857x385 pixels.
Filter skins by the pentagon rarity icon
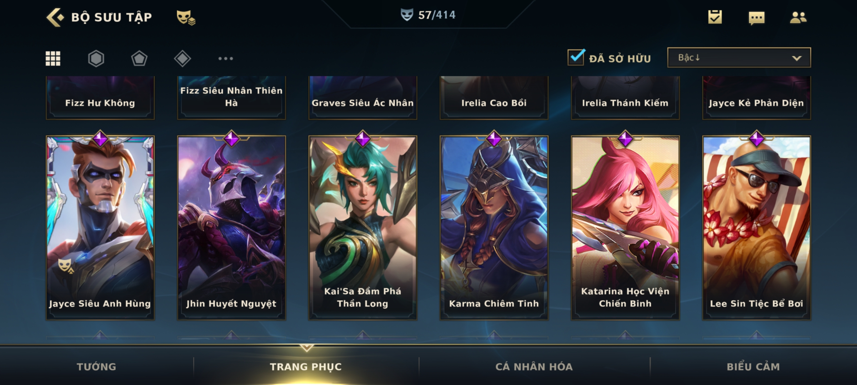click(139, 58)
